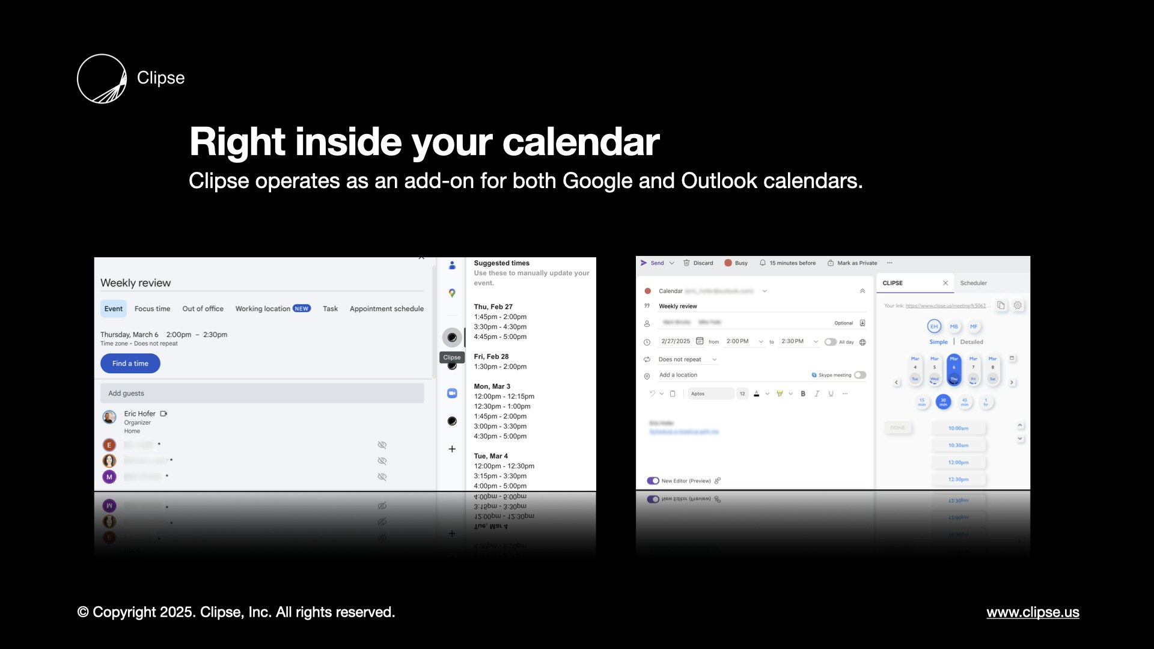
Task: Expand the Send options dropdown arrow
Action: tap(672, 263)
